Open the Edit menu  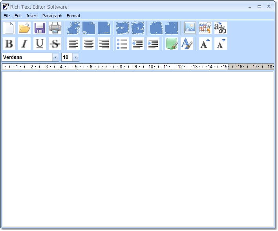(x=18, y=16)
